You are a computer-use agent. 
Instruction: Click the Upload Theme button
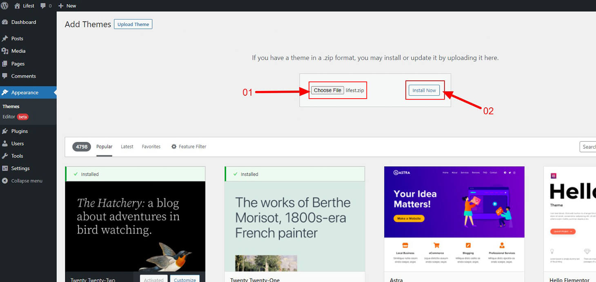pyautogui.click(x=133, y=24)
